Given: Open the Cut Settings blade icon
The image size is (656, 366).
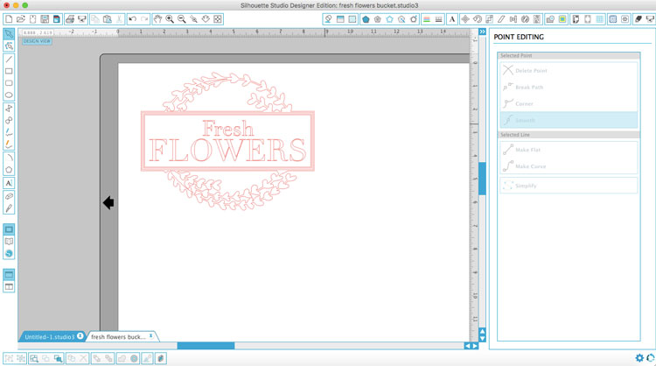Looking at the screenshot, I should click(638, 19).
